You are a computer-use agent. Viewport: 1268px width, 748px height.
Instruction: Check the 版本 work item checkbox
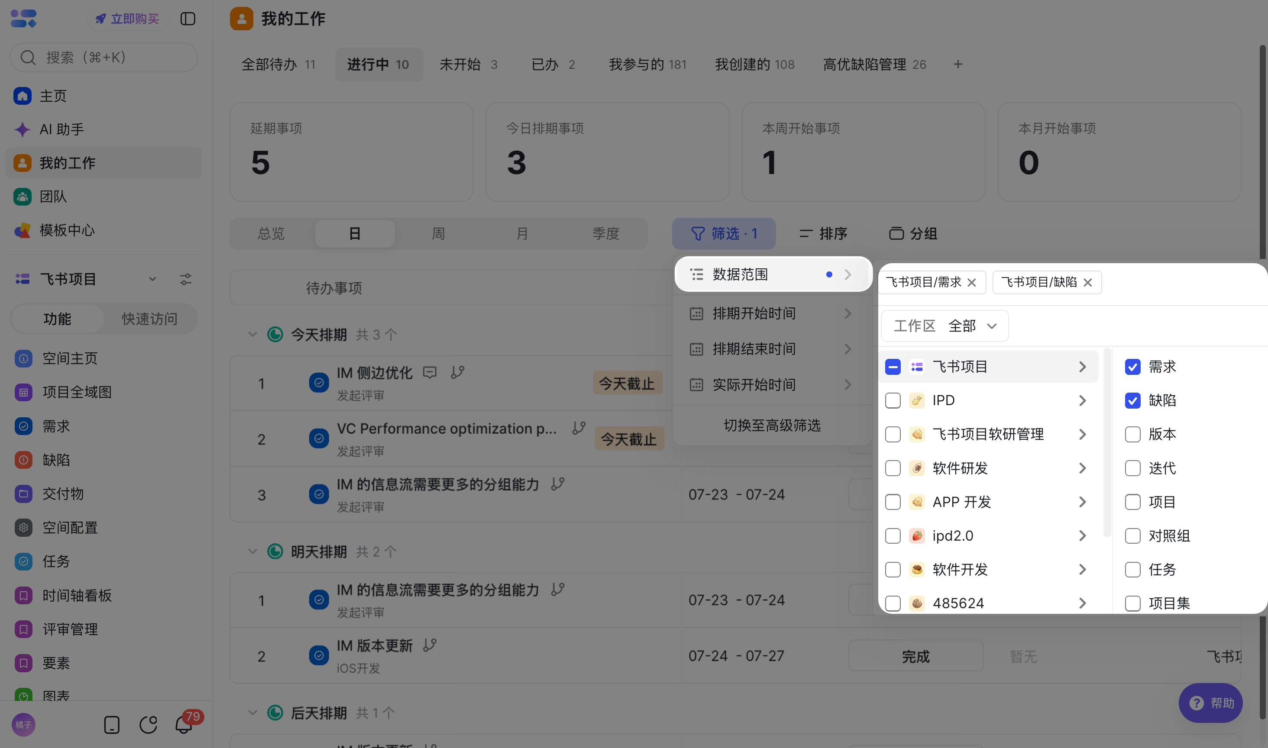[x=1132, y=434]
